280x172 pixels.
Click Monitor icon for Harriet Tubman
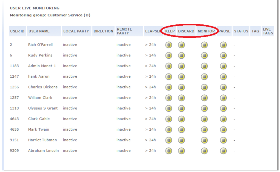[x=204, y=140]
